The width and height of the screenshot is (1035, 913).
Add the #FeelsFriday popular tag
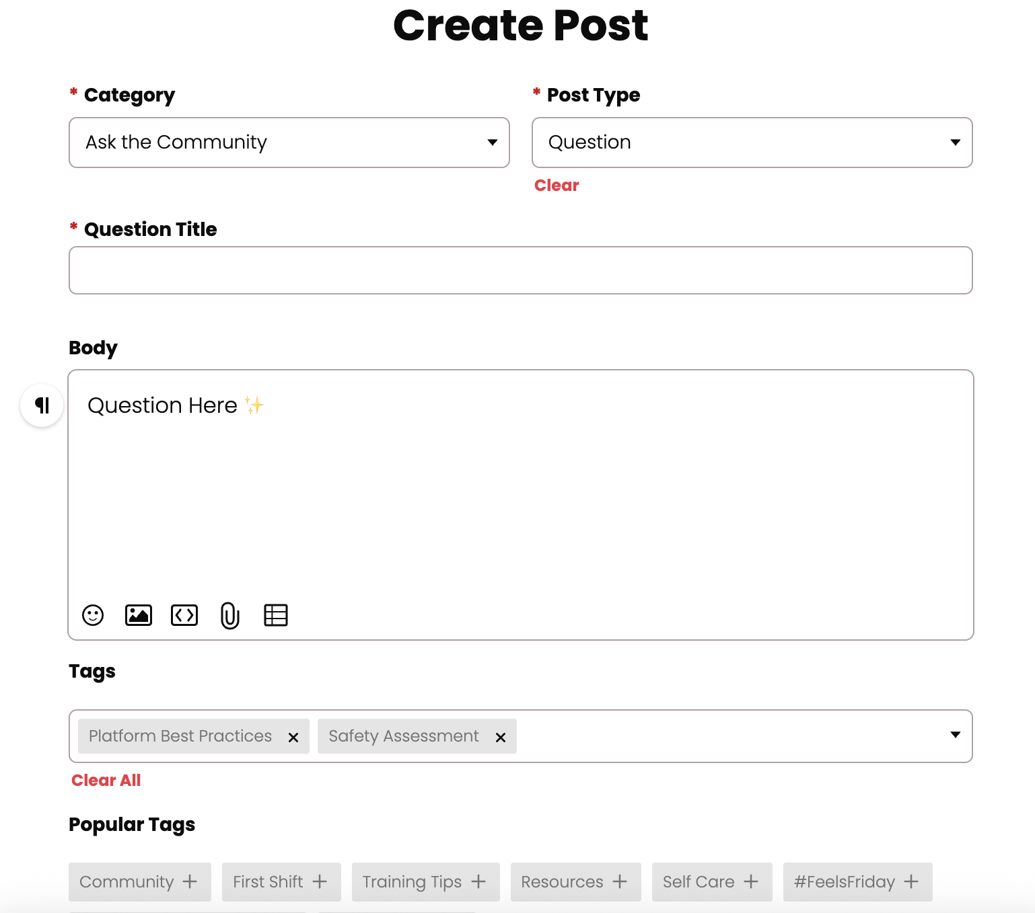coord(858,882)
